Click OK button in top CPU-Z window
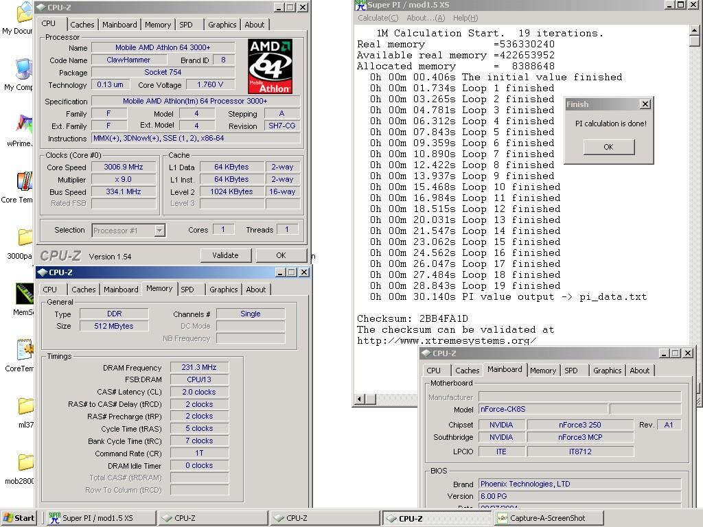The width and height of the screenshot is (703, 527). tap(281, 255)
